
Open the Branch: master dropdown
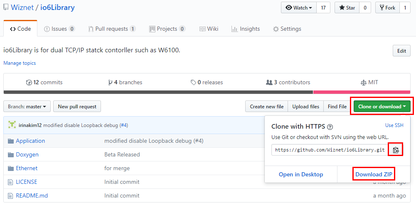tap(27, 107)
